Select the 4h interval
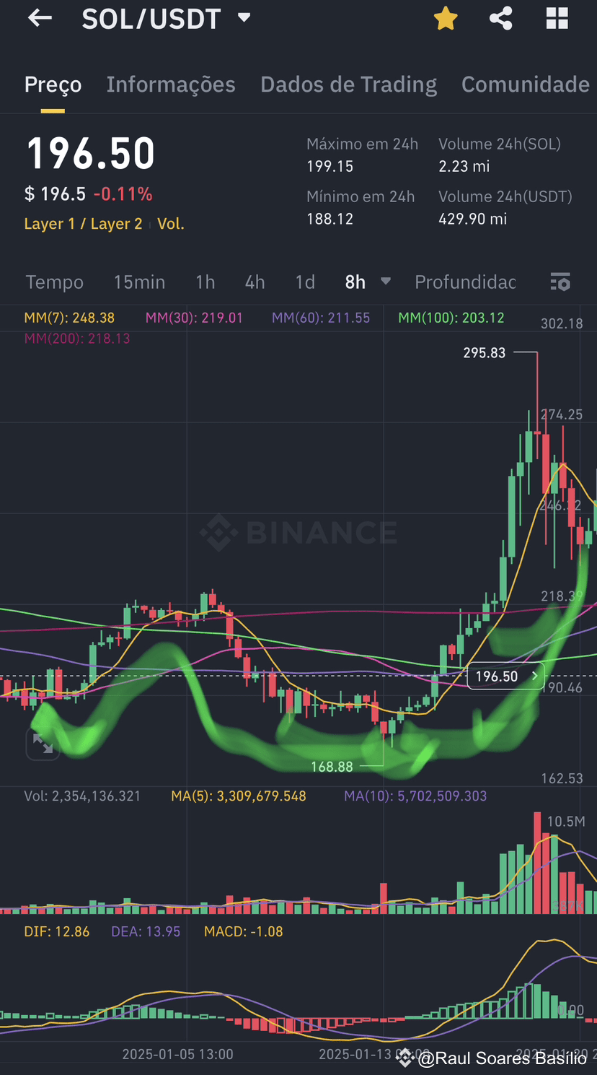Screen dimensions: 597x1075 [x=255, y=282]
